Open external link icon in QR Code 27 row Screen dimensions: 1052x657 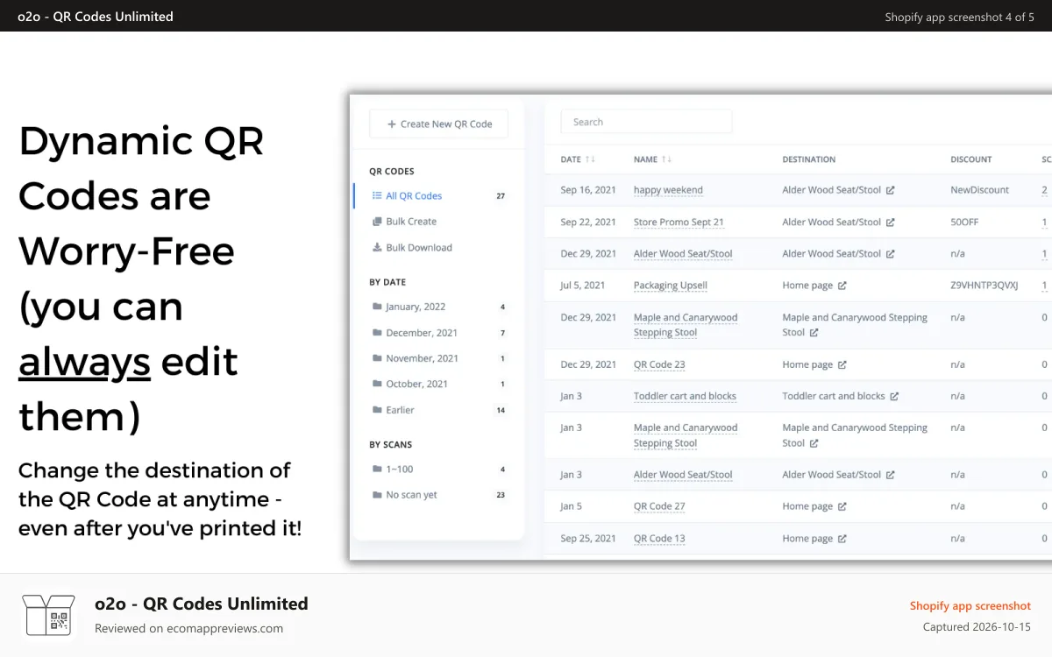(x=842, y=506)
